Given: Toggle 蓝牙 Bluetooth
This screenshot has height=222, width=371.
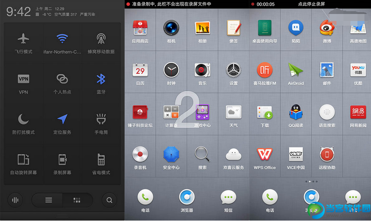Looking at the screenshot, I should (x=101, y=83).
